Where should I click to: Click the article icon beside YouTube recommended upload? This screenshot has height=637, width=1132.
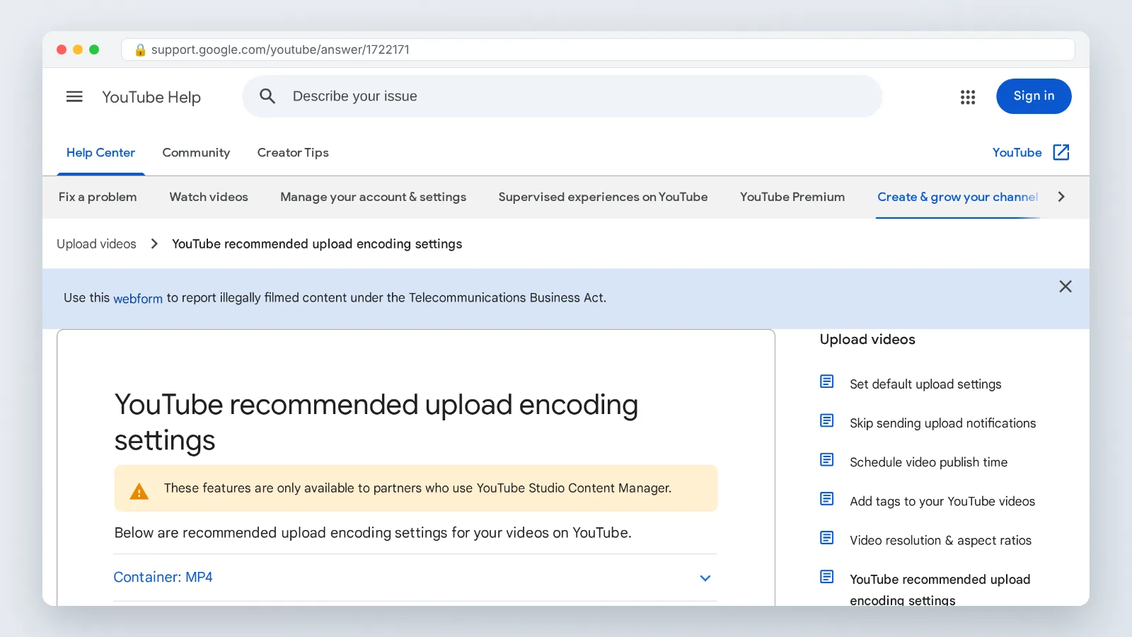click(826, 576)
